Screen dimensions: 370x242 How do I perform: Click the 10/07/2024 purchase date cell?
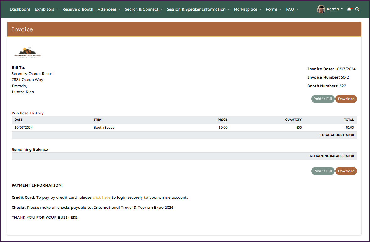pyautogui.click(x=24, y=128)
